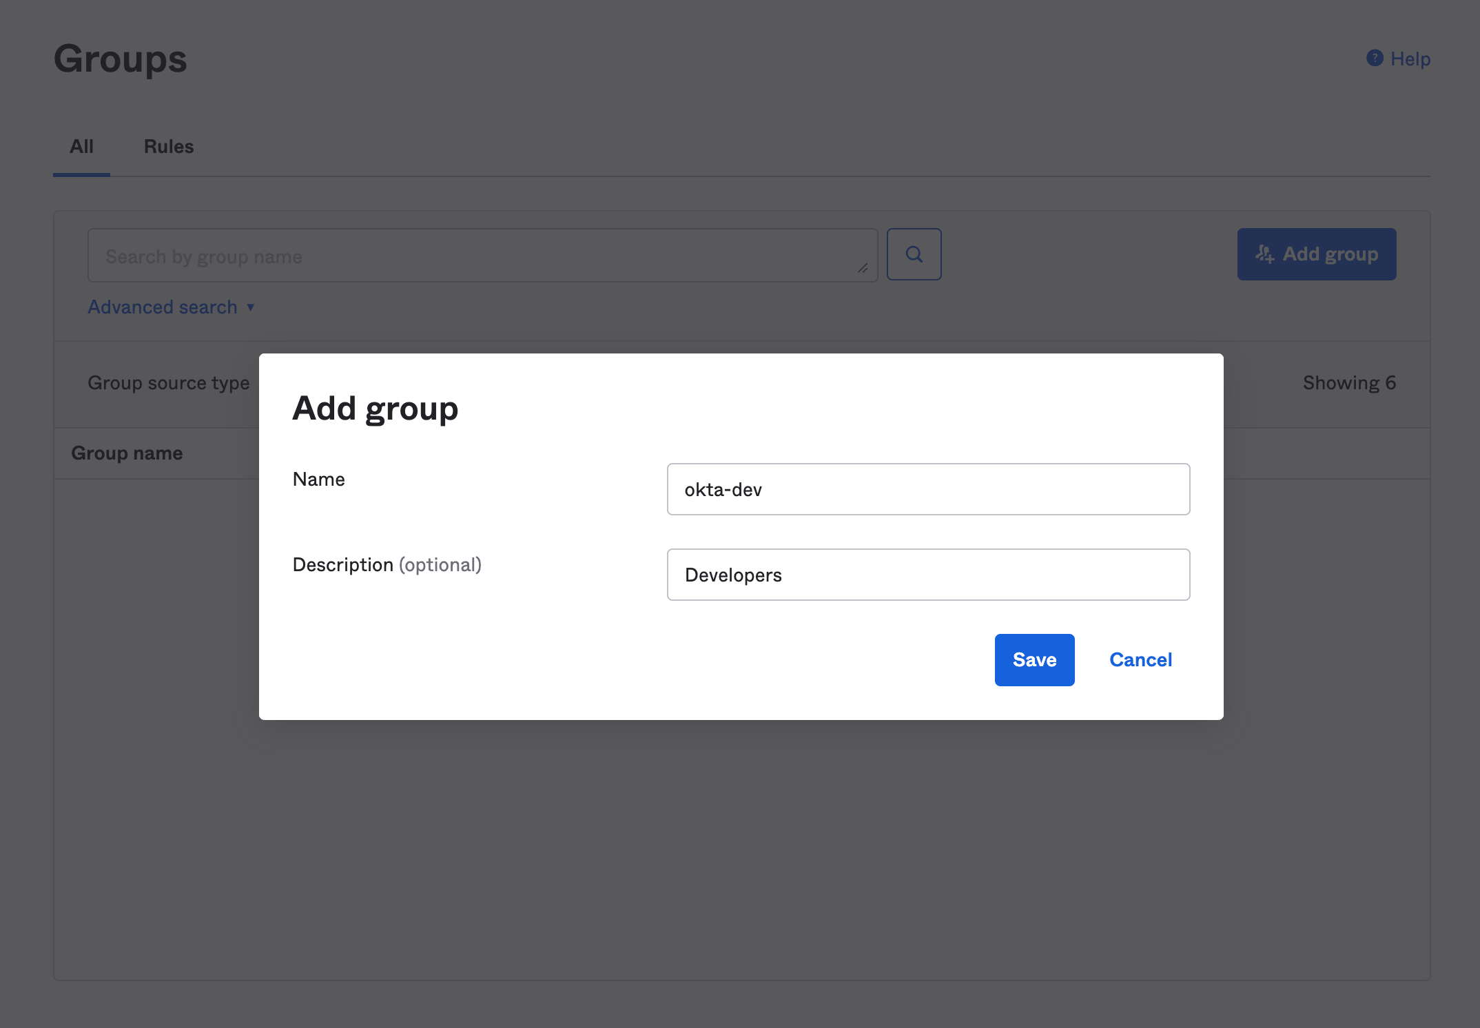Click the Description optional input field
The width and height of the screenshot is (1480, 1028).
coord(929,574)
